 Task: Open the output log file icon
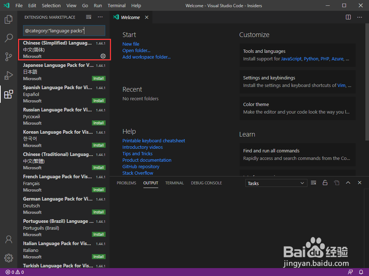337,183
